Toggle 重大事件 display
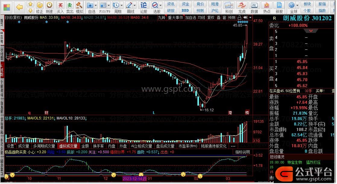Screen dimensions: 337x184 175,17
